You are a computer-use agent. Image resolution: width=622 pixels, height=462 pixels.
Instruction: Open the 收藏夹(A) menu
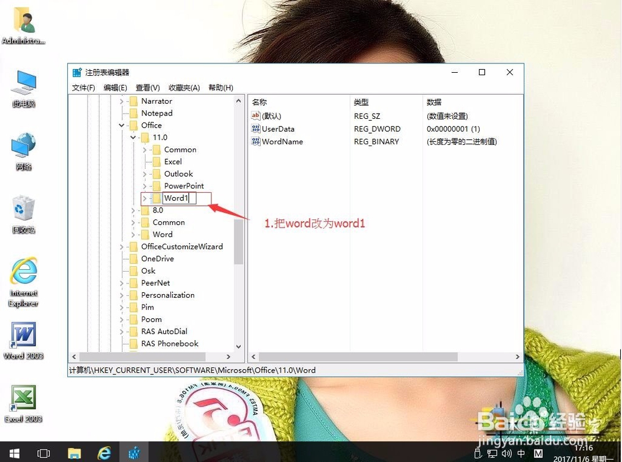pos(184,88)
